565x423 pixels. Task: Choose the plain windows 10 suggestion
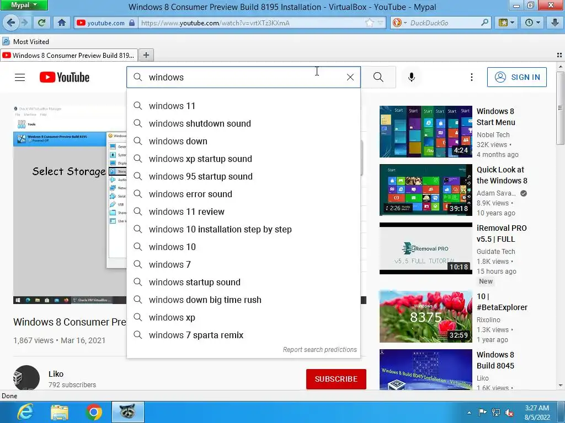click(x=243, y=247)
